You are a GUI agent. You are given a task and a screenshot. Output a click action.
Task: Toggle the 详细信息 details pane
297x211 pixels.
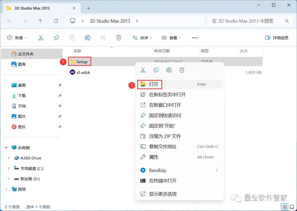tap(277, 38)
